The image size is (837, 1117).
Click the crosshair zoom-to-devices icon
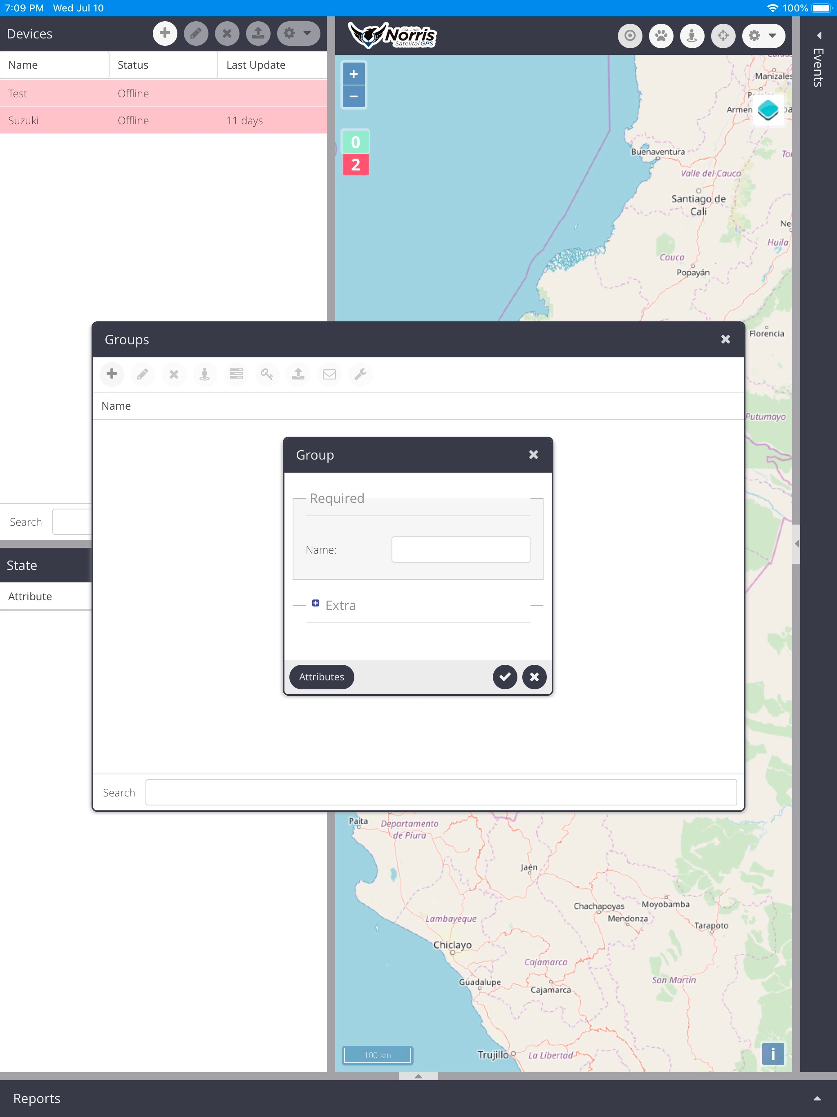point(723,36)
